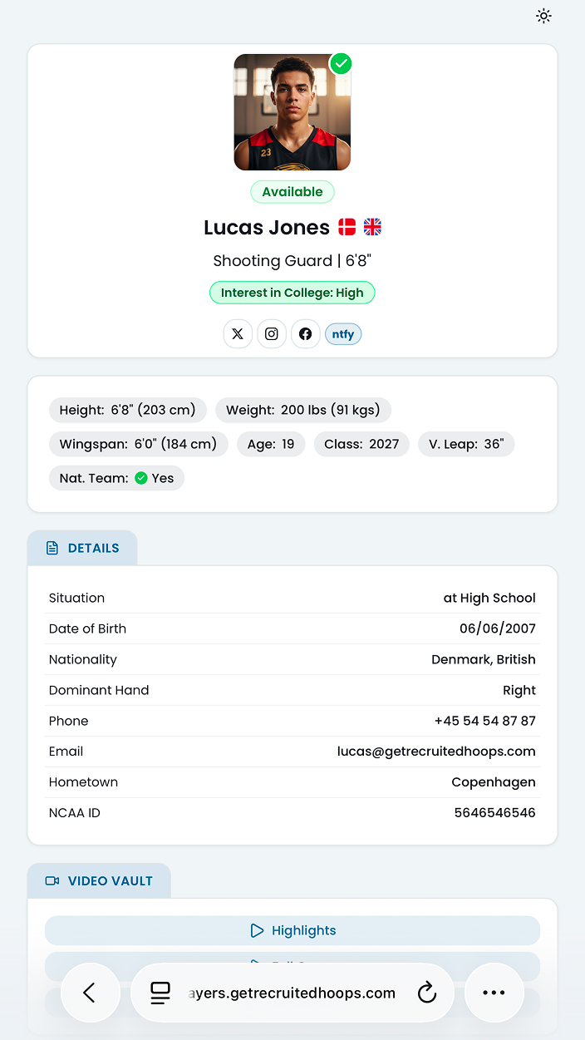The image size is (585, 1040).
Task: Click the Height 6'8" (203 cm) chip
Action: [128, 410]
